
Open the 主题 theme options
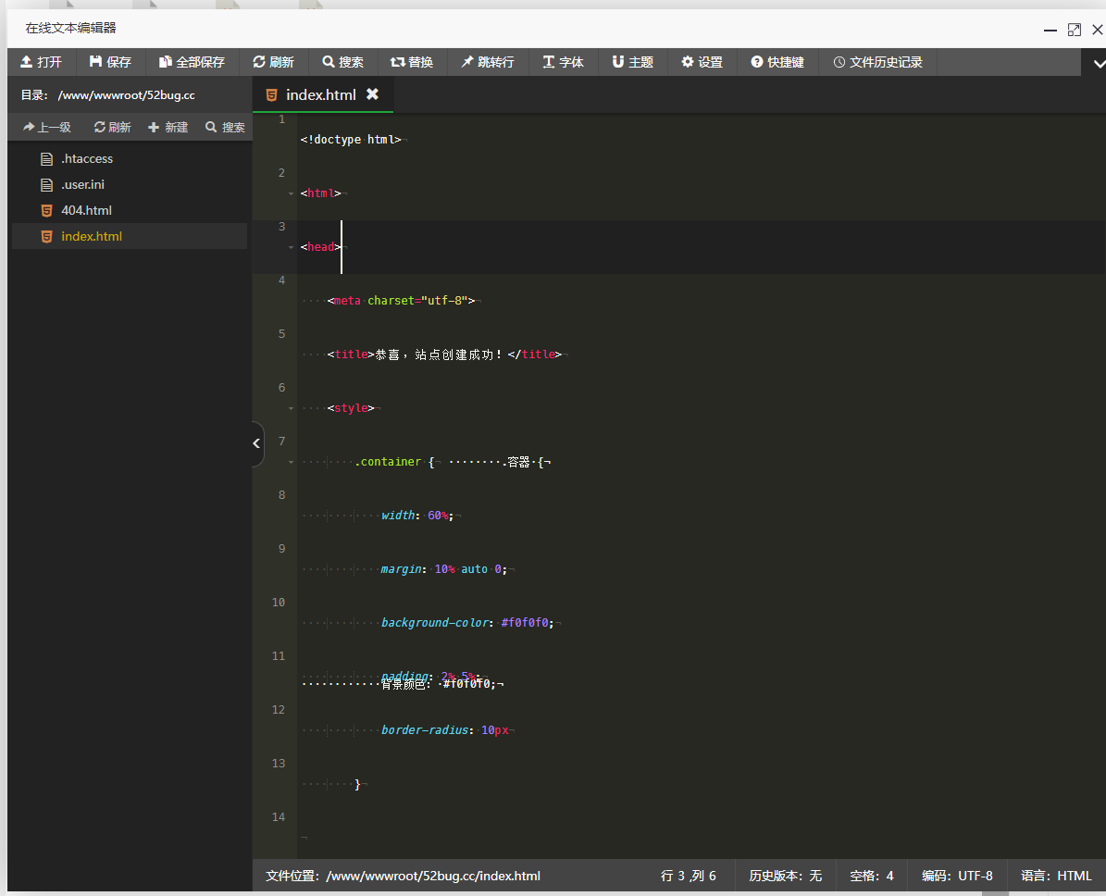tap(633, 62)
